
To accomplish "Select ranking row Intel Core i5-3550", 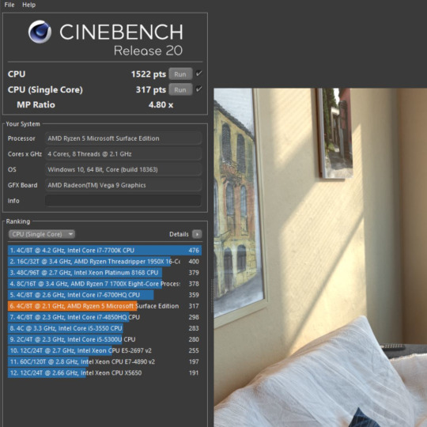I will [105, 328].
